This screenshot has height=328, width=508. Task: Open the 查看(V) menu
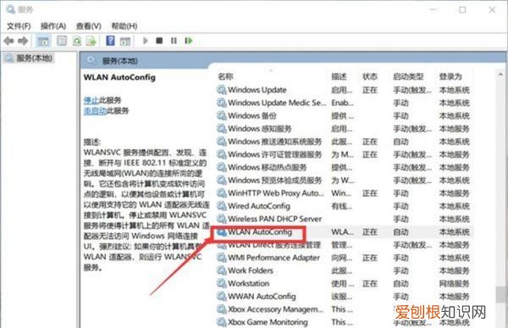tap(88, 26)
